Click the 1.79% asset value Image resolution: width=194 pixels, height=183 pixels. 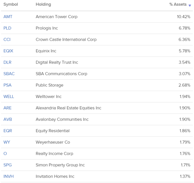185,142
